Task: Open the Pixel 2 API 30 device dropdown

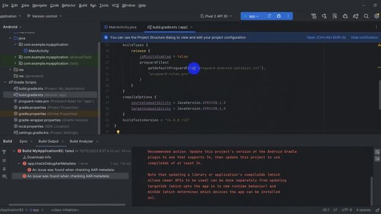Action: pyautogui.click(x=216, y=16)
